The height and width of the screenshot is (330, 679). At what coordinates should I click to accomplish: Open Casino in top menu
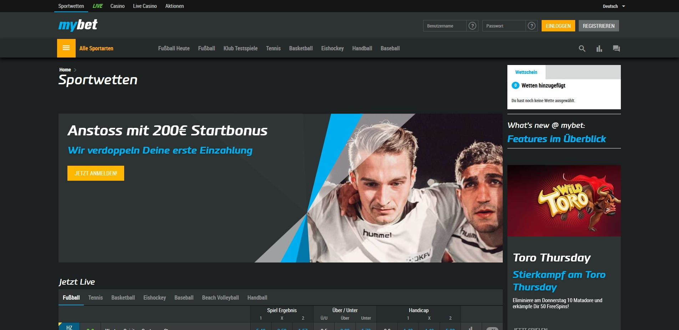click(x=117, y=6)
